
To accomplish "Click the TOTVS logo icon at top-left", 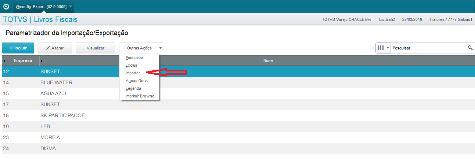I will coord(6,6).
